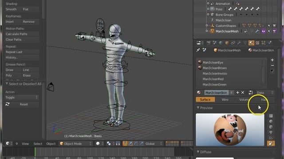
Task: Toggle manipulate center points button
Action: tap(118, 144)
